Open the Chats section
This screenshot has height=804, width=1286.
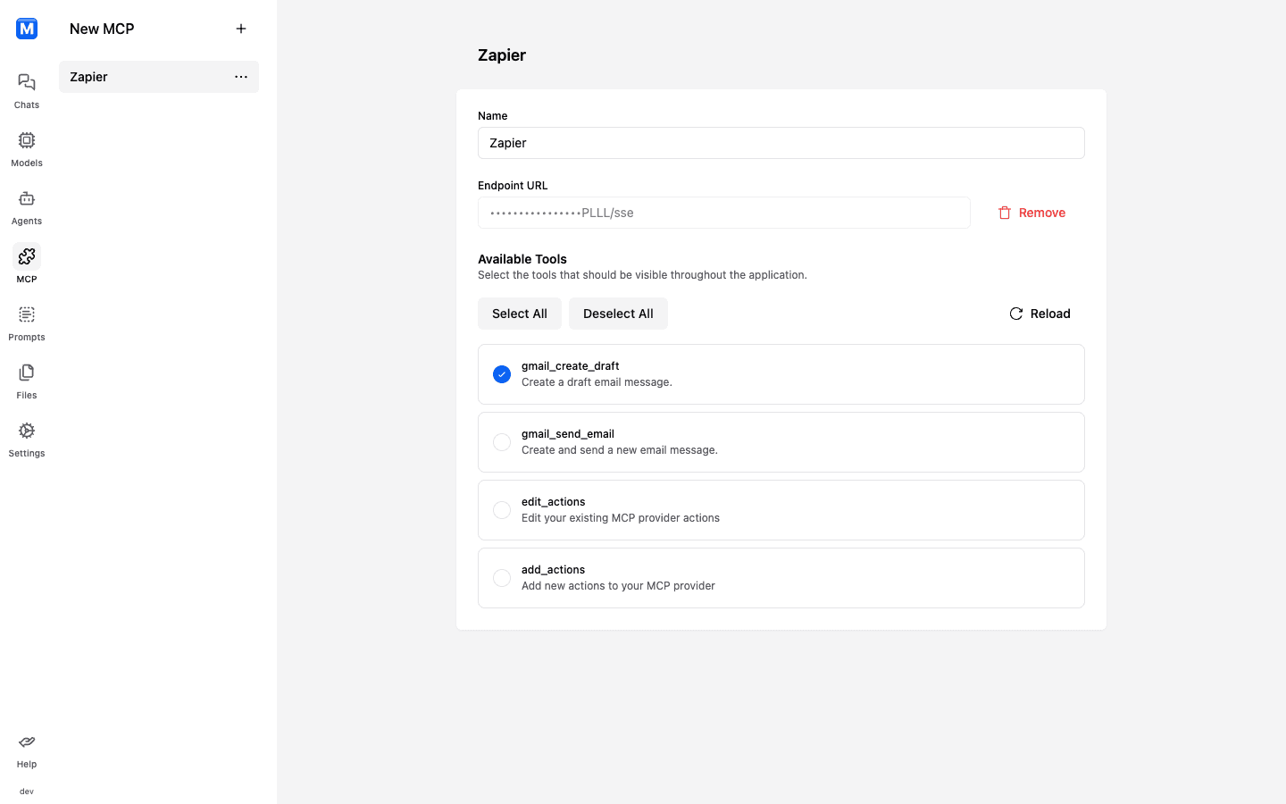(x=27, y=91)
